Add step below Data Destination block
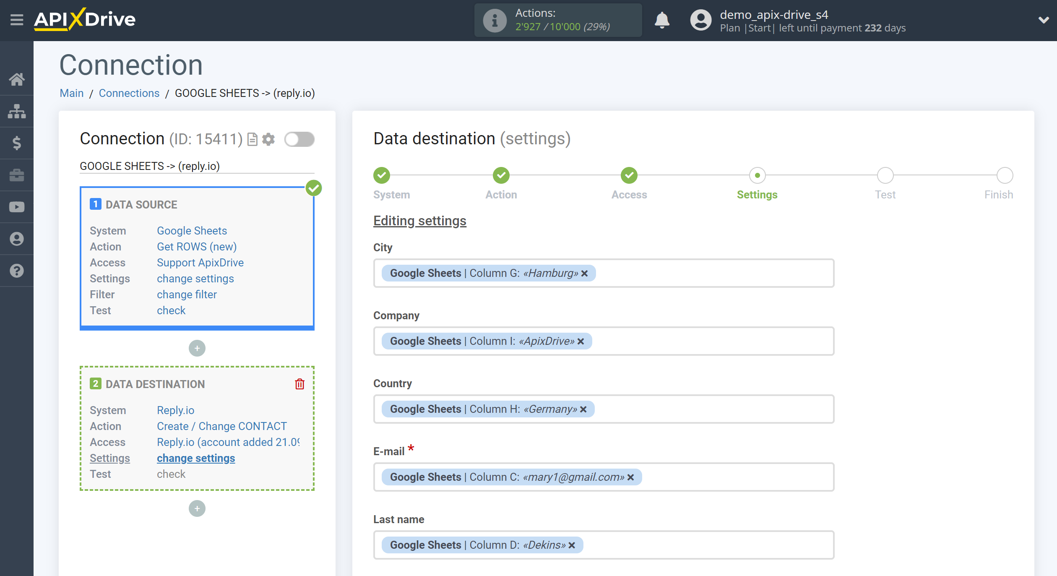The width and height of the screenshot is (1057, 576). click(x=197, y=508)
